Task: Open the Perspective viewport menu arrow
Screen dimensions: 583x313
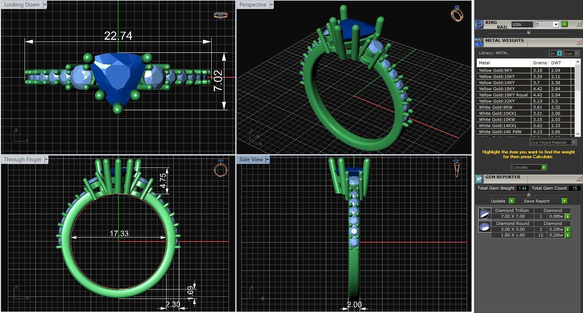Action: click(x=272, y=5)
